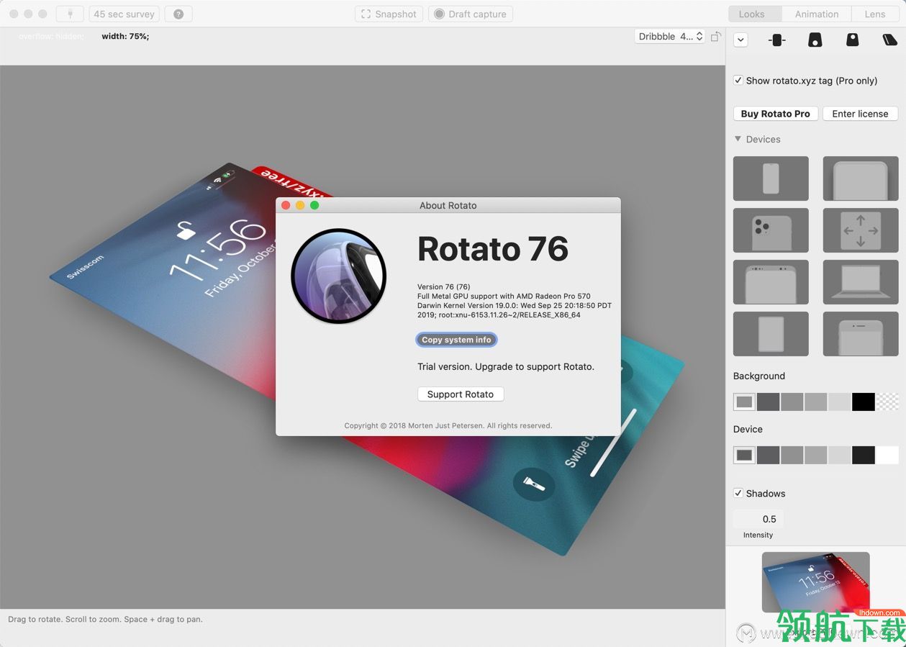The height and width of the screenshot is (647, 906).
Task: Choose the custom size arrows device
Action: tap(861, 230)
